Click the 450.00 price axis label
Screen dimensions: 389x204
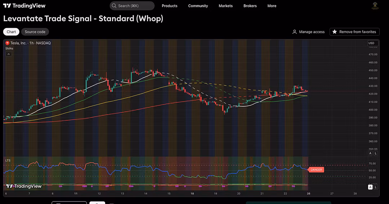(x=373, y=70)
